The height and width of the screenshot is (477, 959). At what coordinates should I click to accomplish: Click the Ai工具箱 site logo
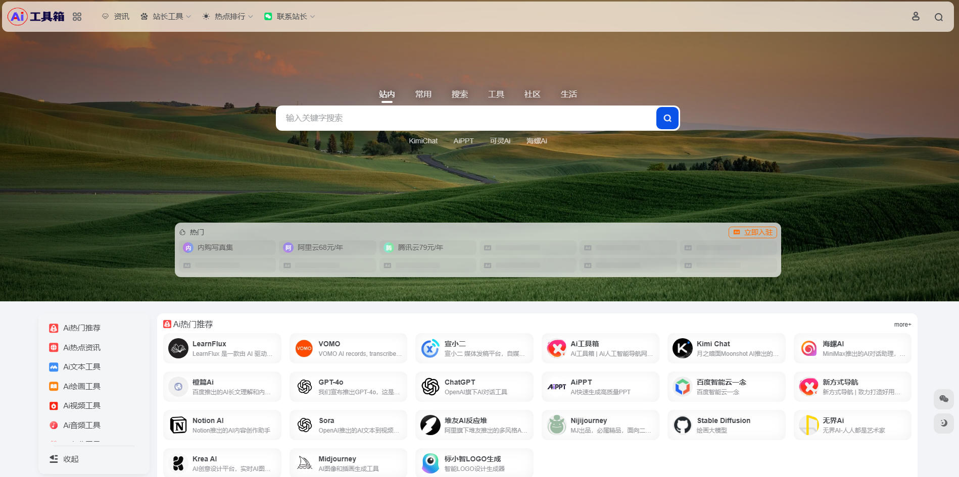pyautogui.click(x=36, y=17)
